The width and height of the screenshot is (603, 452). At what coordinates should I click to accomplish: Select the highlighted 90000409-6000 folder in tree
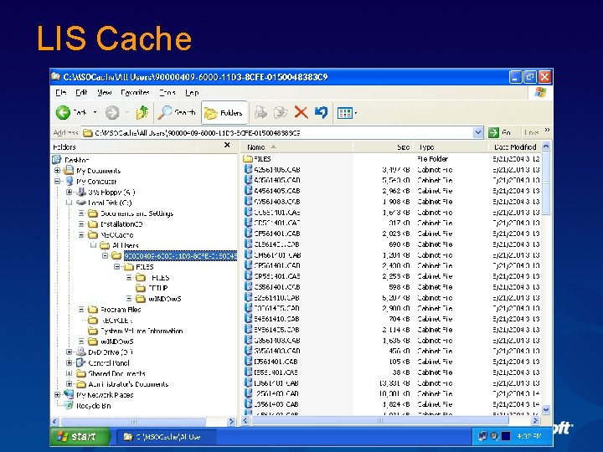(180, 256)
